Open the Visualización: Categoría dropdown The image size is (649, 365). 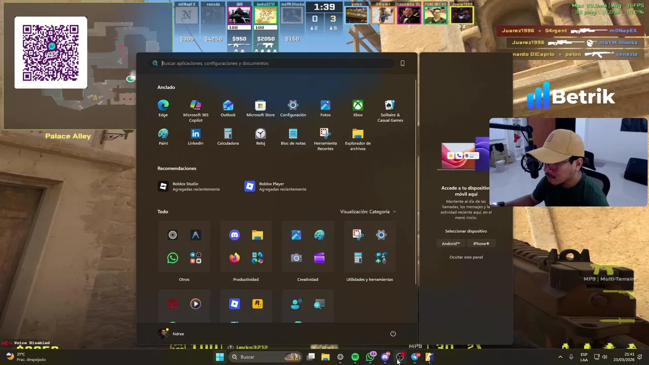point(368,211)
